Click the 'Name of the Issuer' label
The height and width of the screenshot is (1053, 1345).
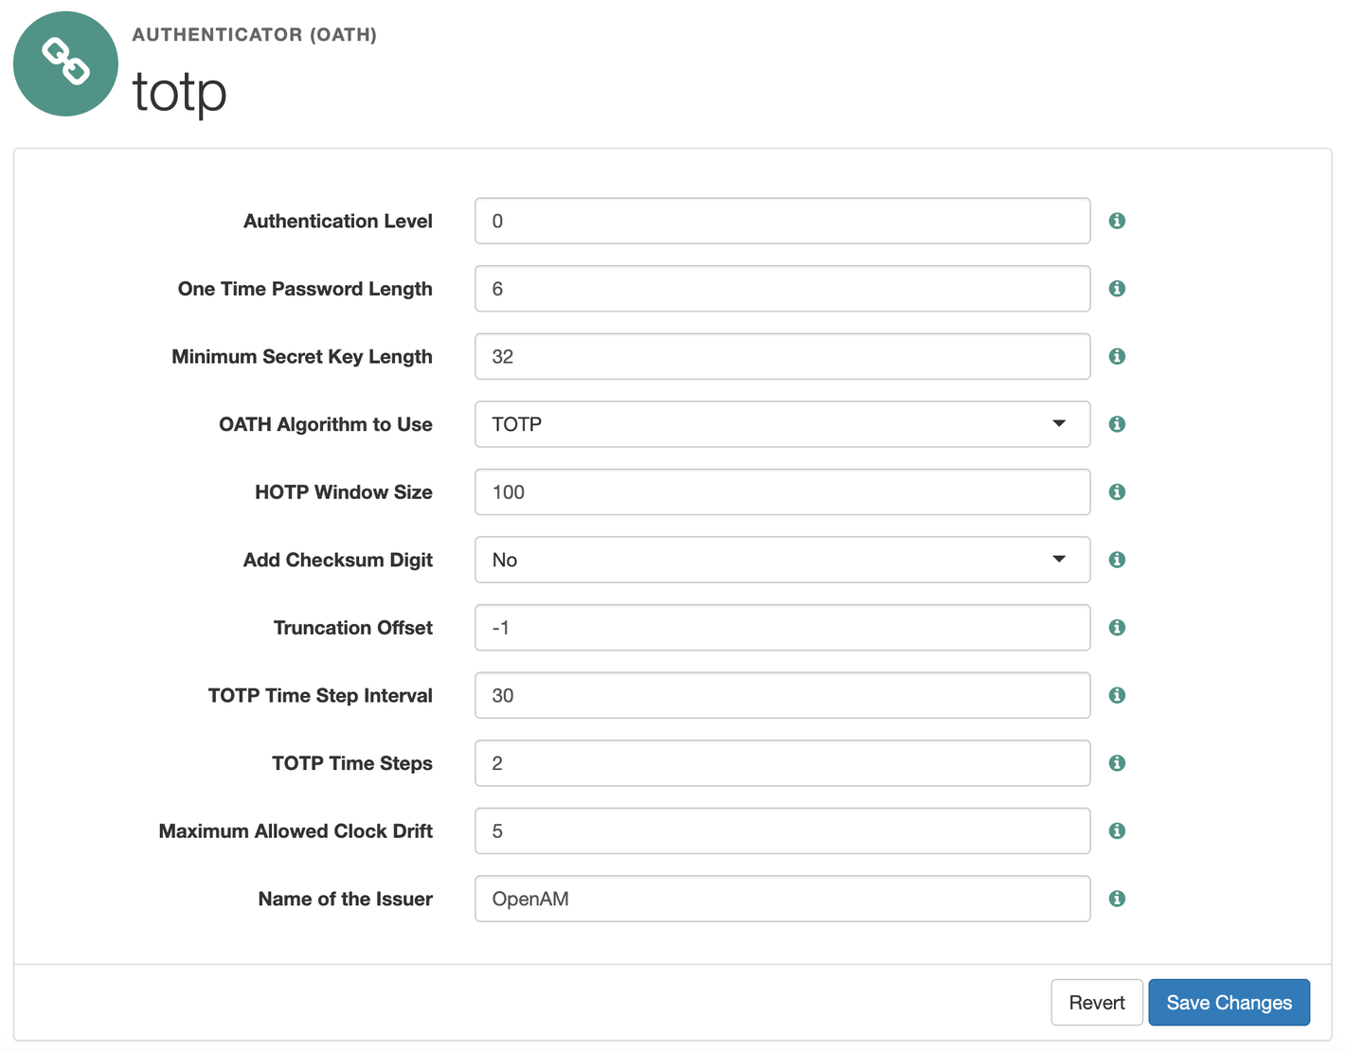coord(346,899)
